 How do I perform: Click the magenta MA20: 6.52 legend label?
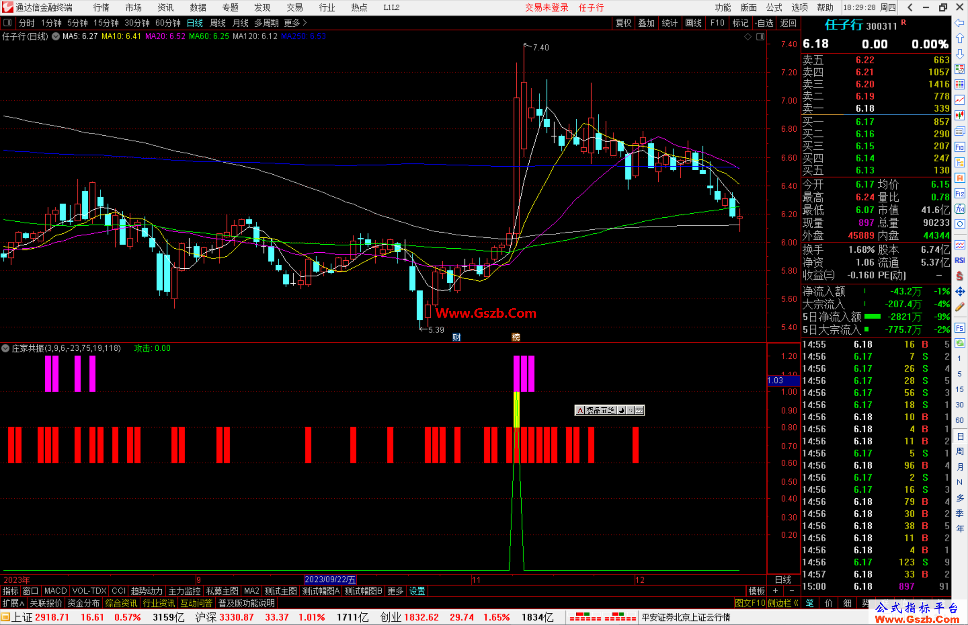pos(165,36)
